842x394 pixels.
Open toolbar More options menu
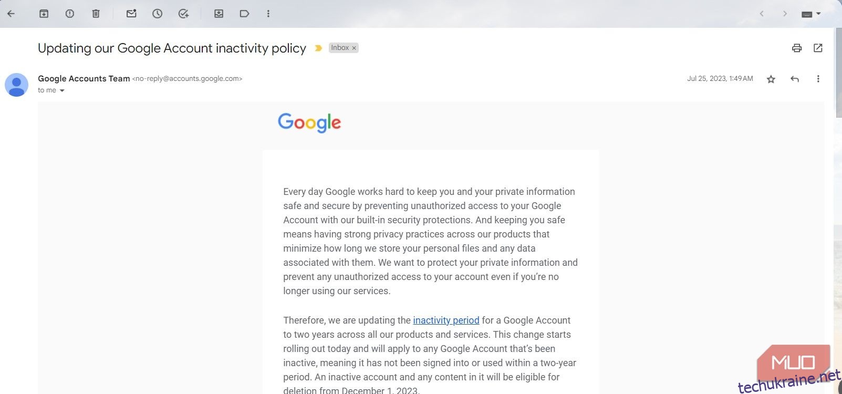point(268,14)
